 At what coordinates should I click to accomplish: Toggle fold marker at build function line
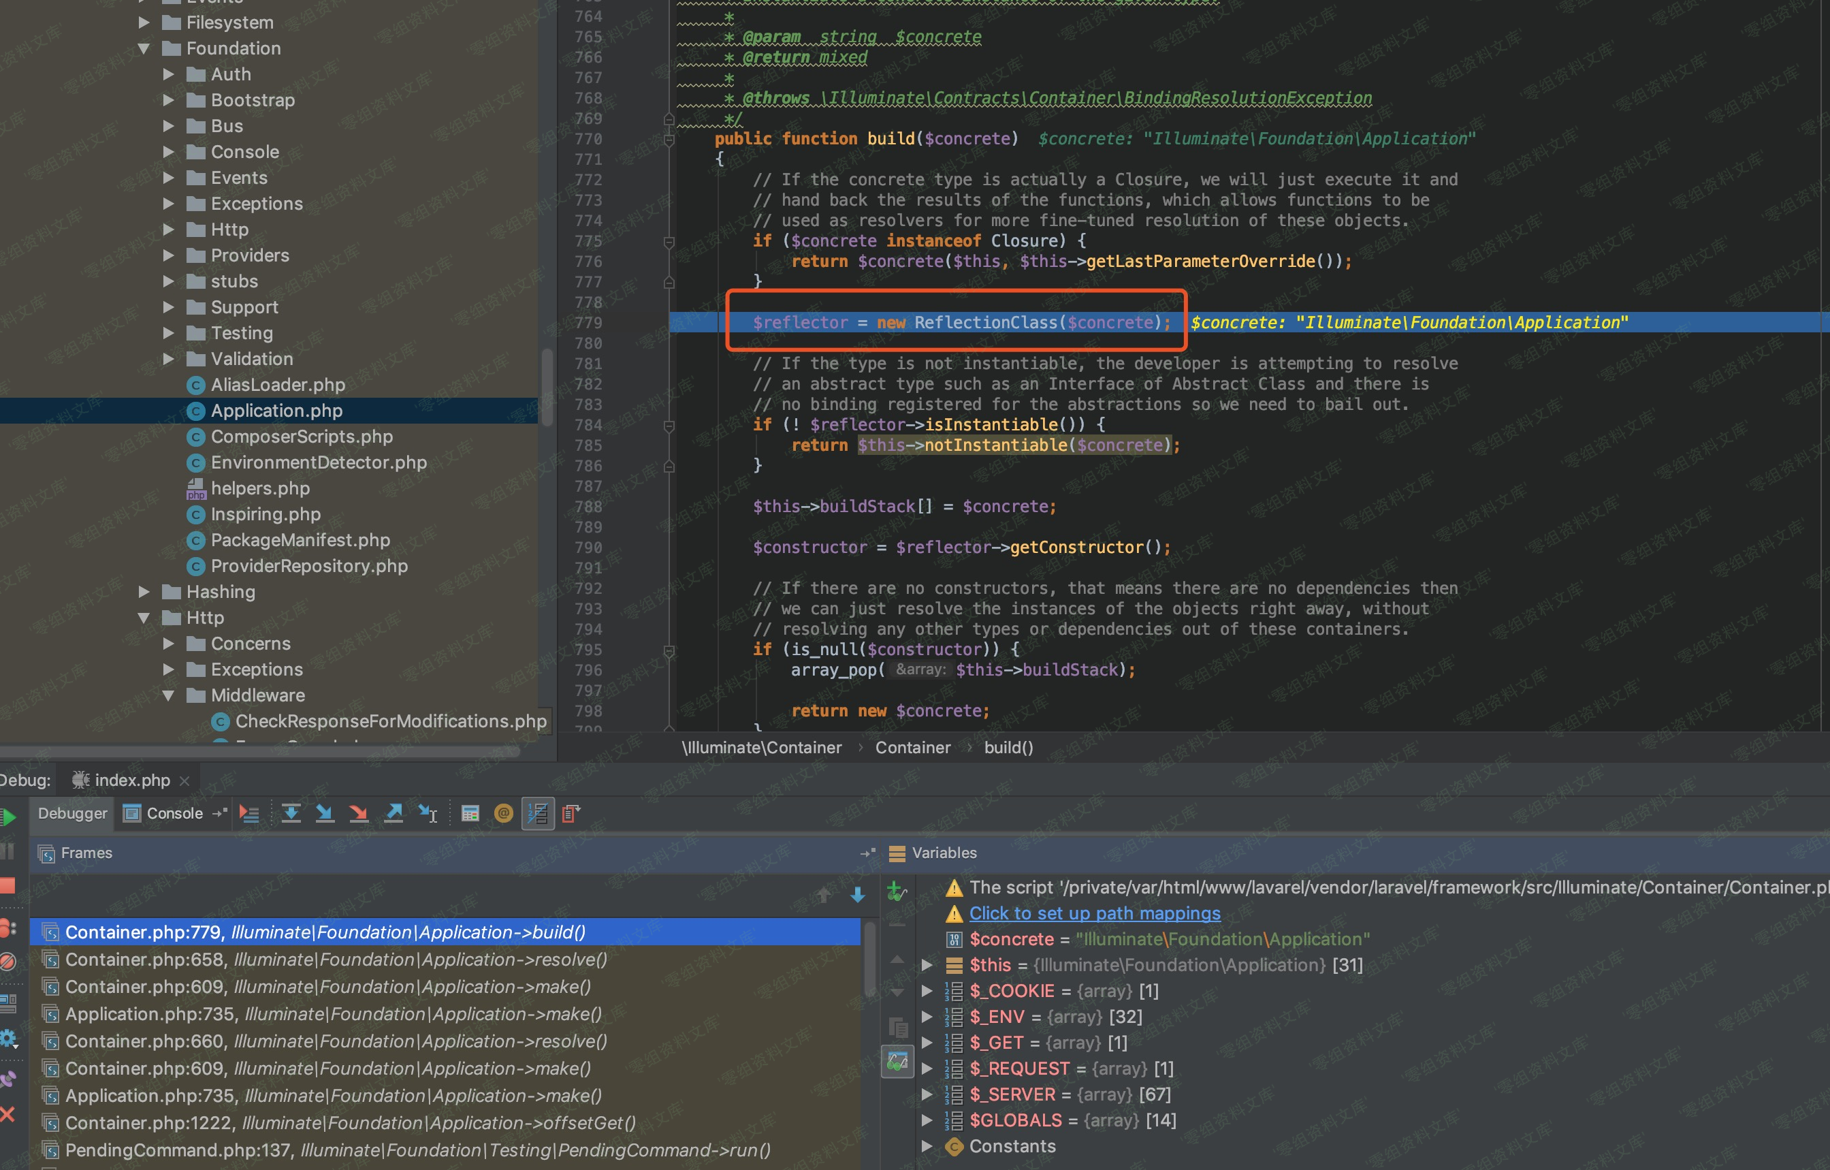point(669,140)
